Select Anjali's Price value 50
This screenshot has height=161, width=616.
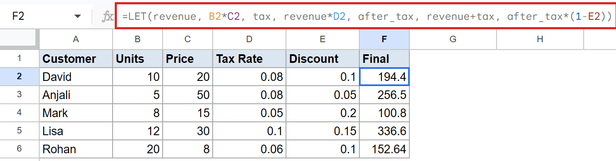pyautogui.click(x=188, y=95)
